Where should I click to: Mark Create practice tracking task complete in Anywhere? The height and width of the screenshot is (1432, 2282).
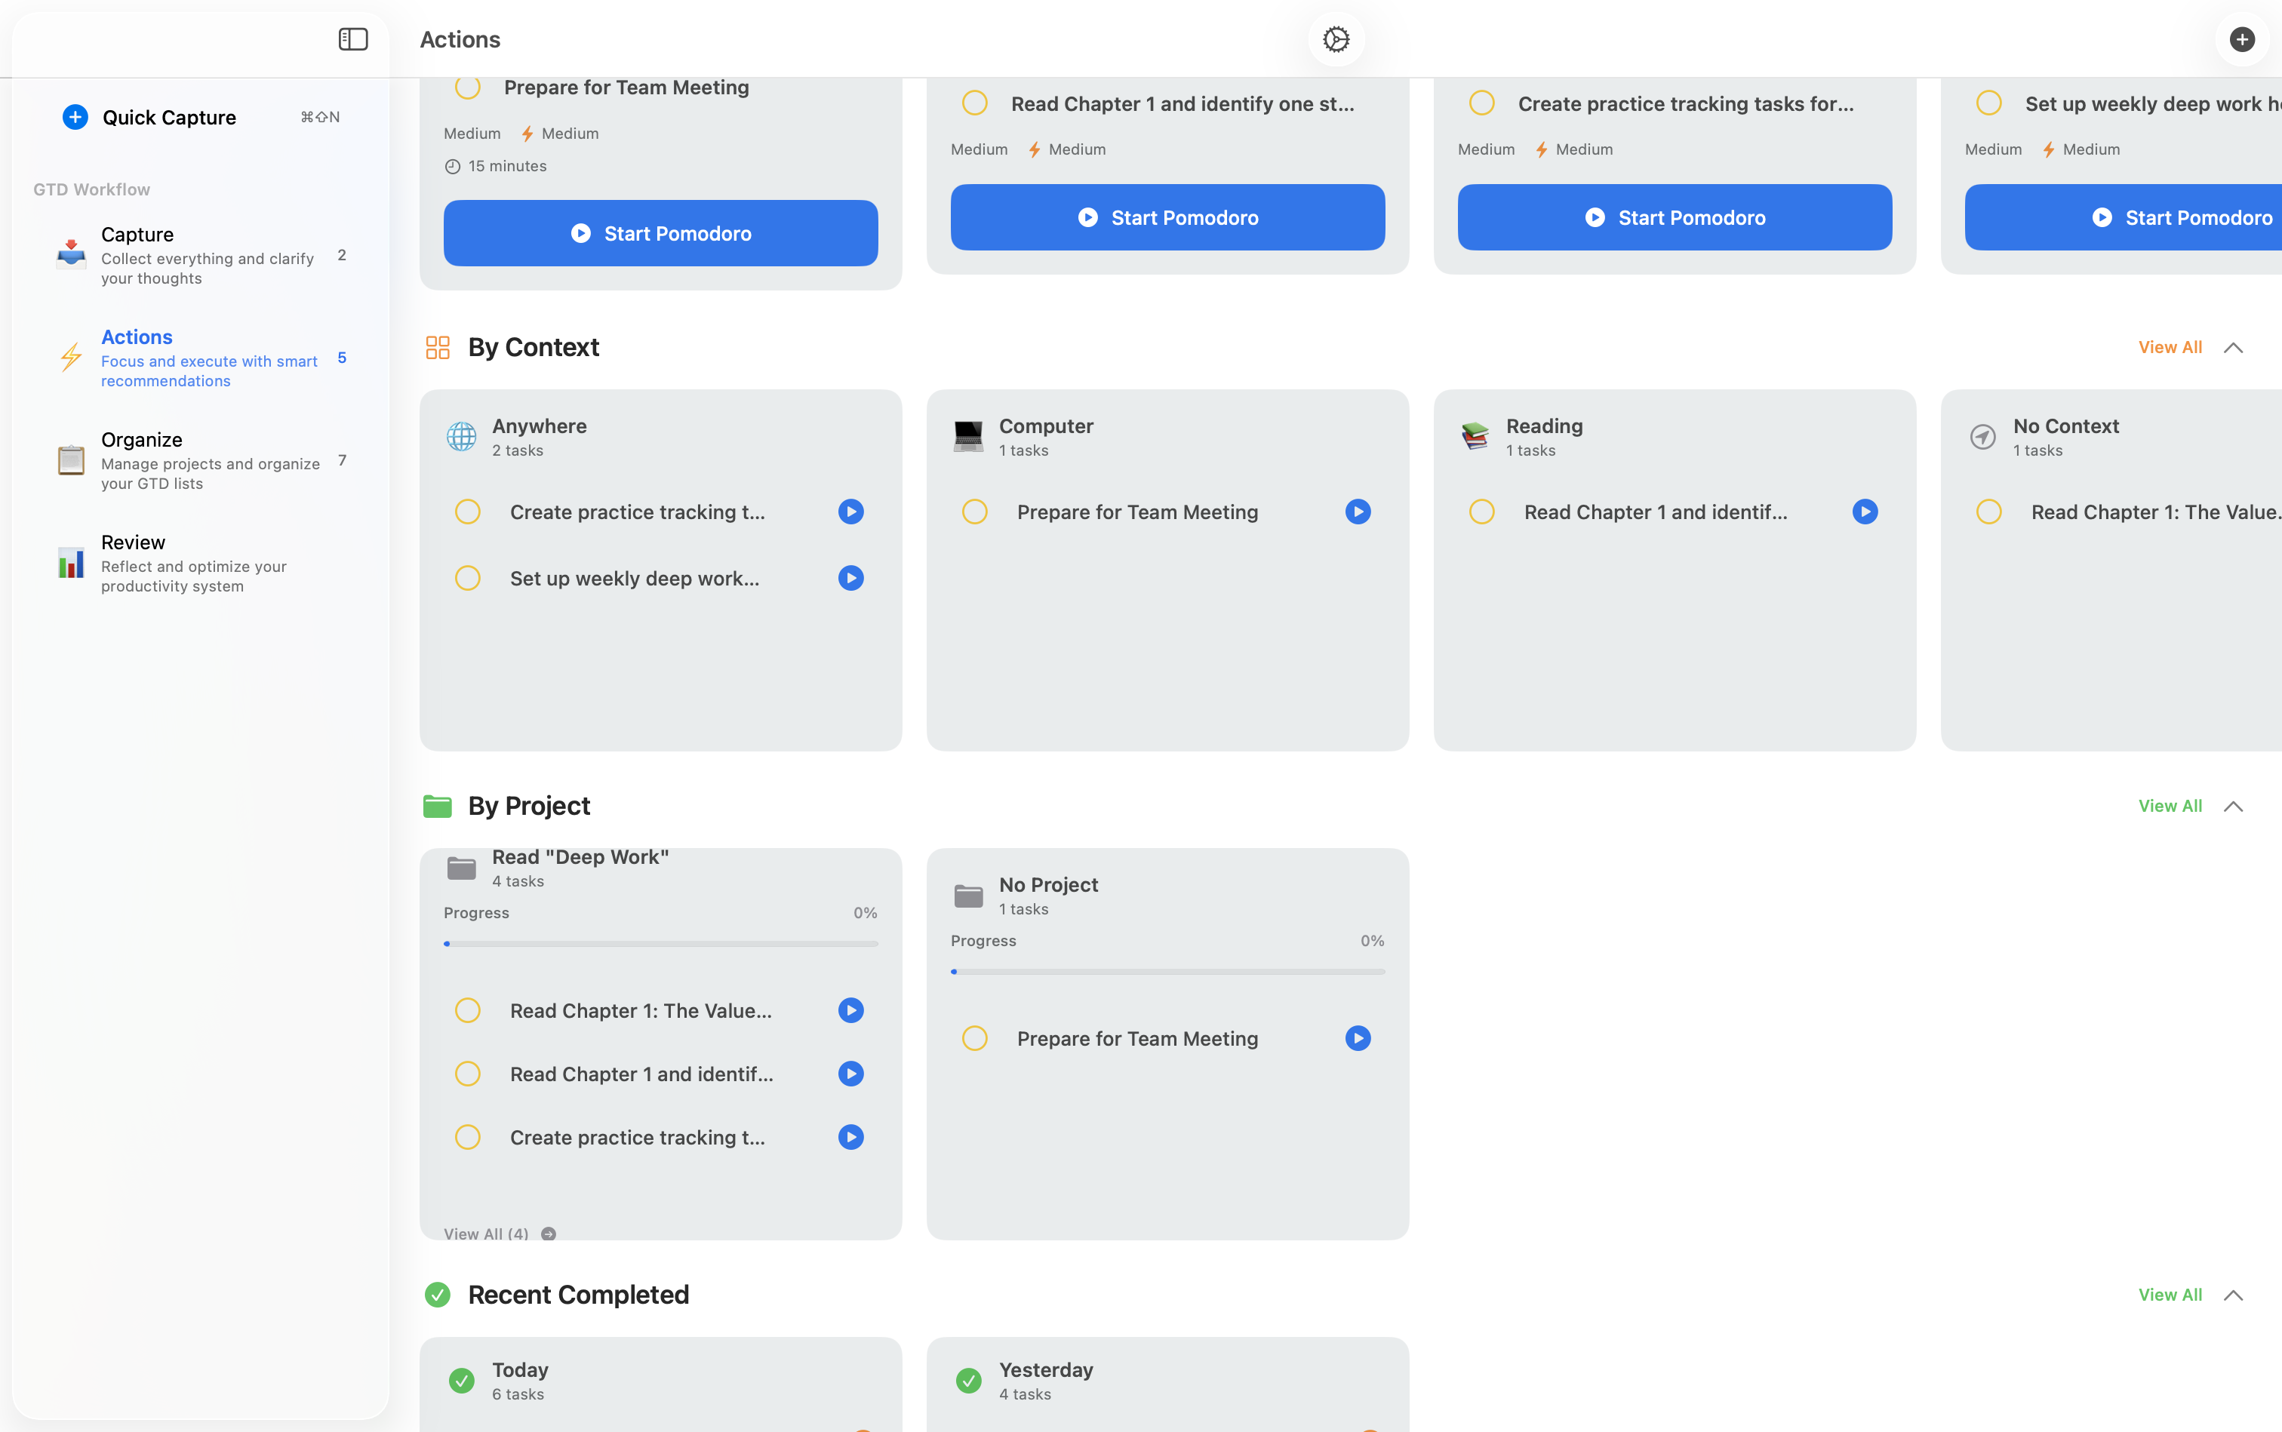click(x=468, y=512)
